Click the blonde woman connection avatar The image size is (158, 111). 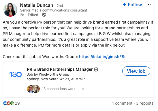pos(36,89)
